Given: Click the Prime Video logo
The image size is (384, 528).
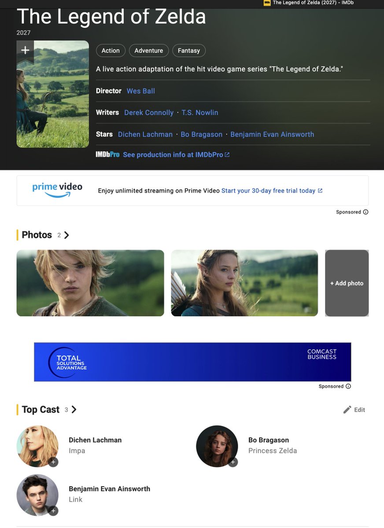Looking at the screenshot, I should 57,190.
